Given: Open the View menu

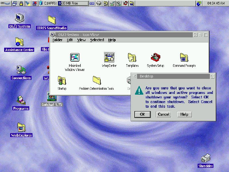Looking at the screenshot, I should pos(81,40).
